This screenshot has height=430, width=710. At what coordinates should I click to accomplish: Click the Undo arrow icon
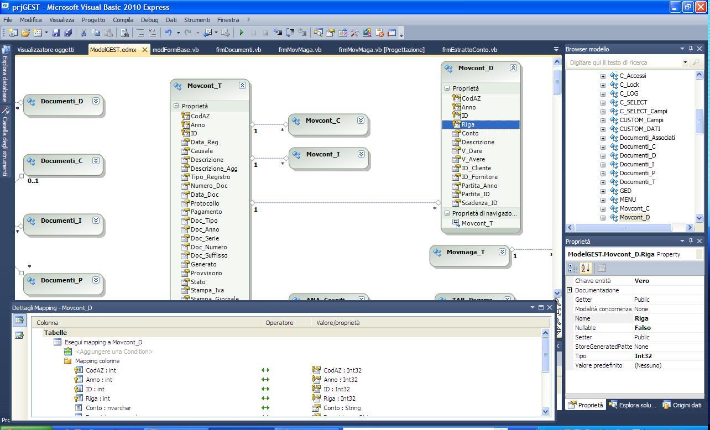(x=168, y=33)
